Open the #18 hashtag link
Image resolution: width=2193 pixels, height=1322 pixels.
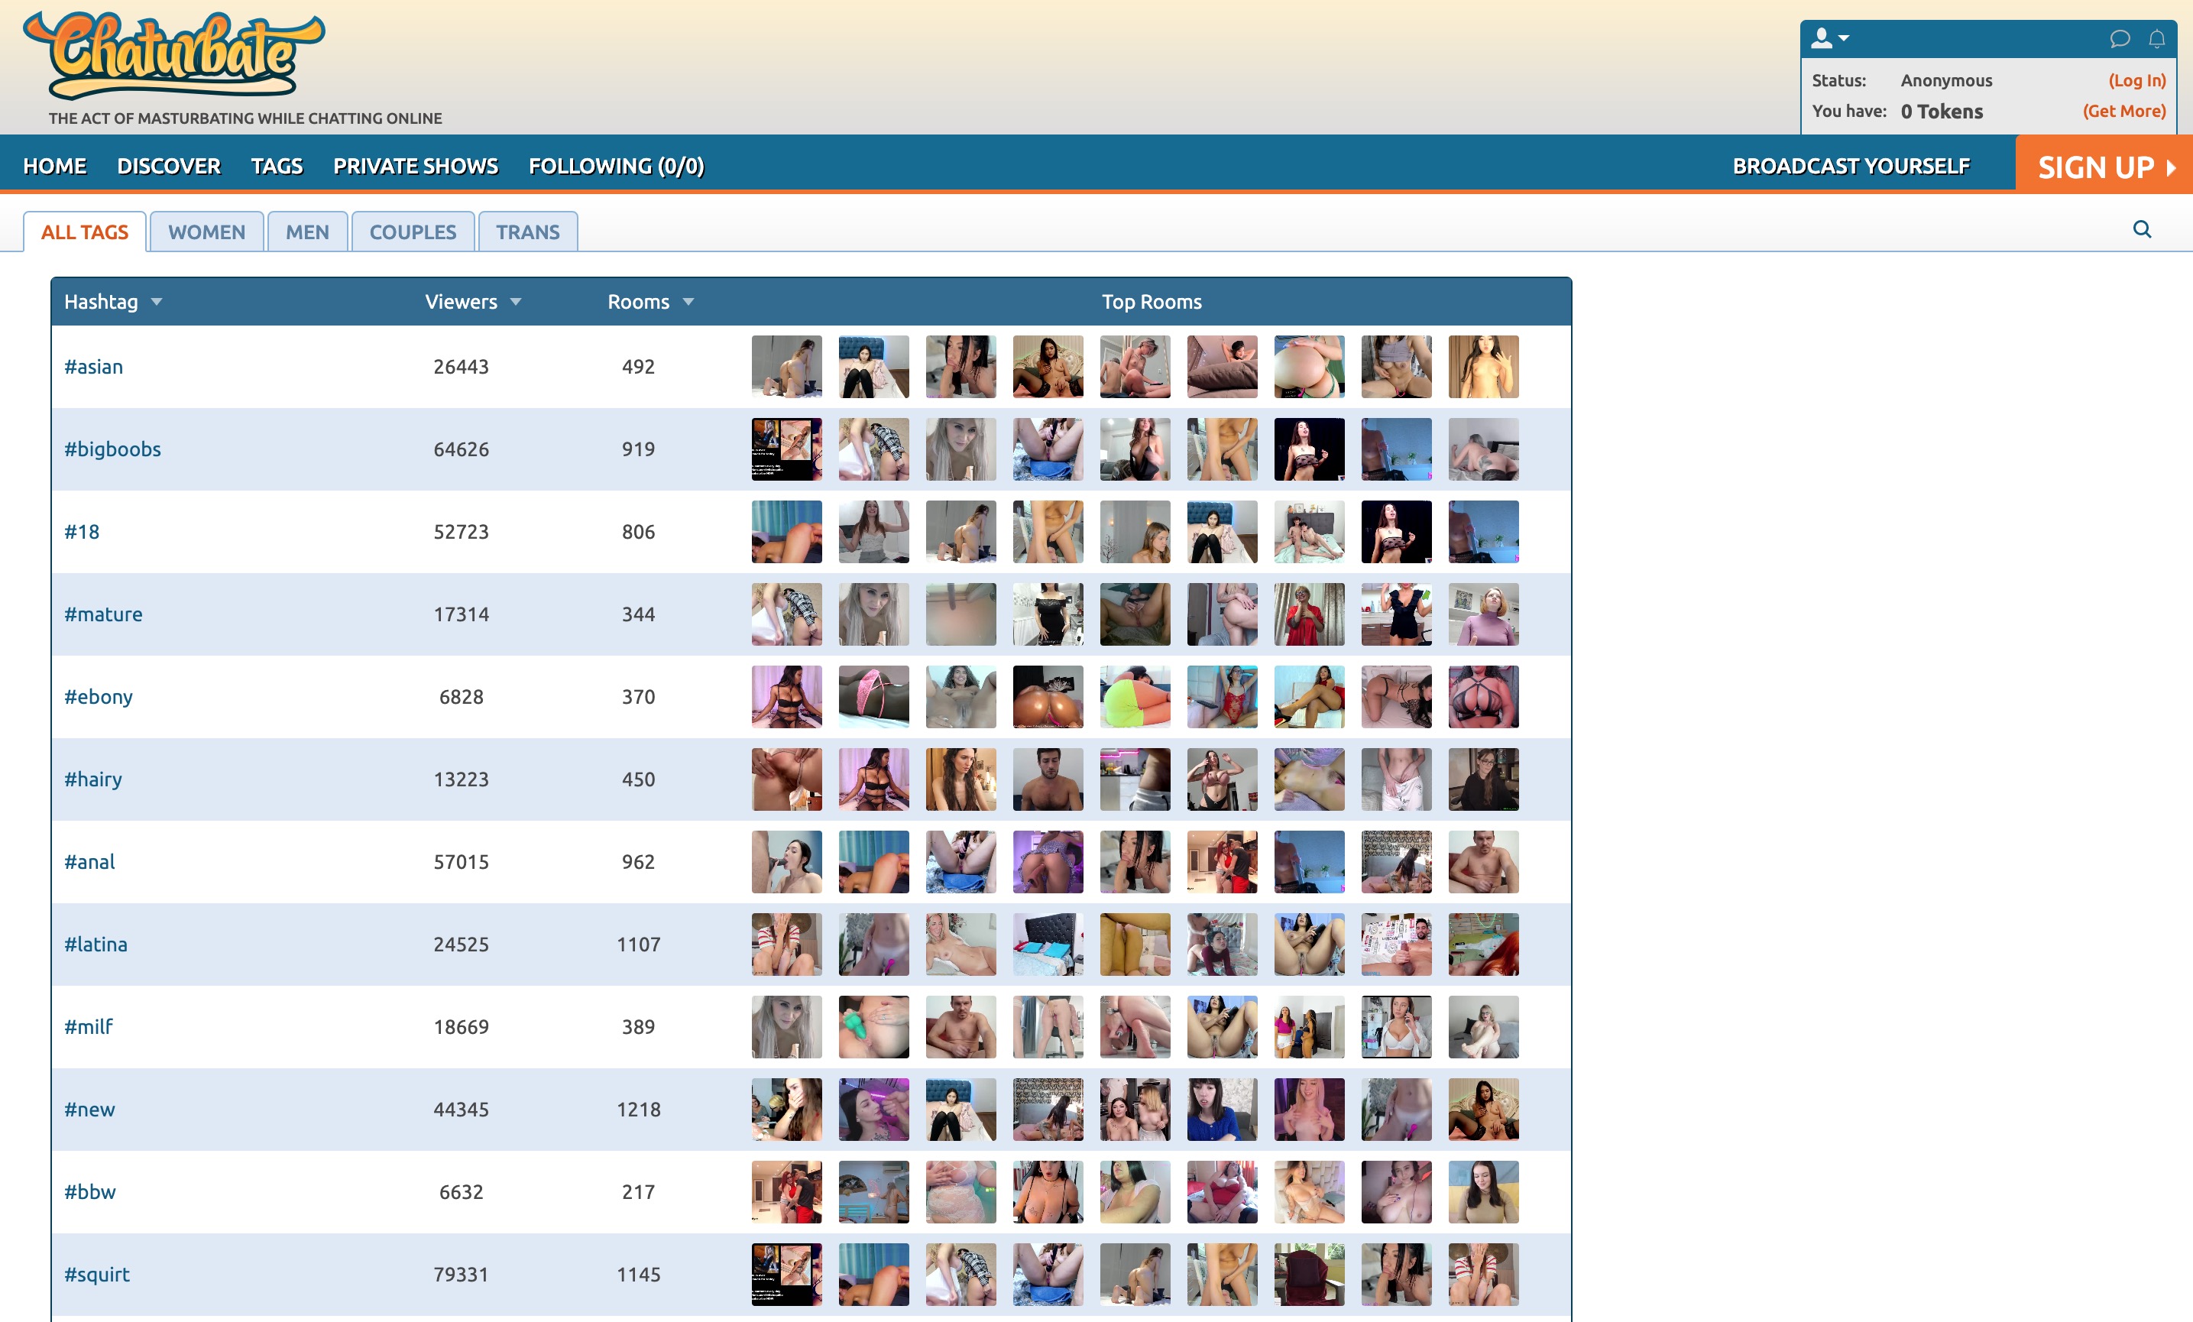click(82, 531)
